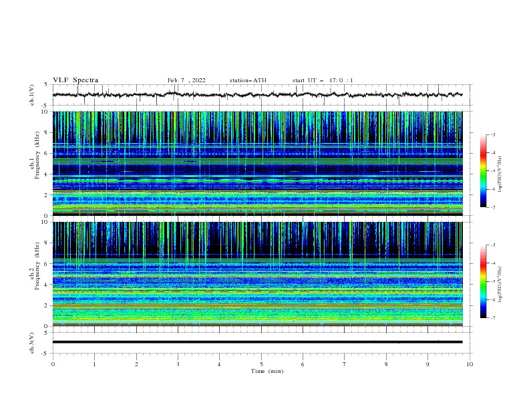Screen dimensions: 529x409
Task: Click time axis tick label "10"
Action: click(470, 364)
